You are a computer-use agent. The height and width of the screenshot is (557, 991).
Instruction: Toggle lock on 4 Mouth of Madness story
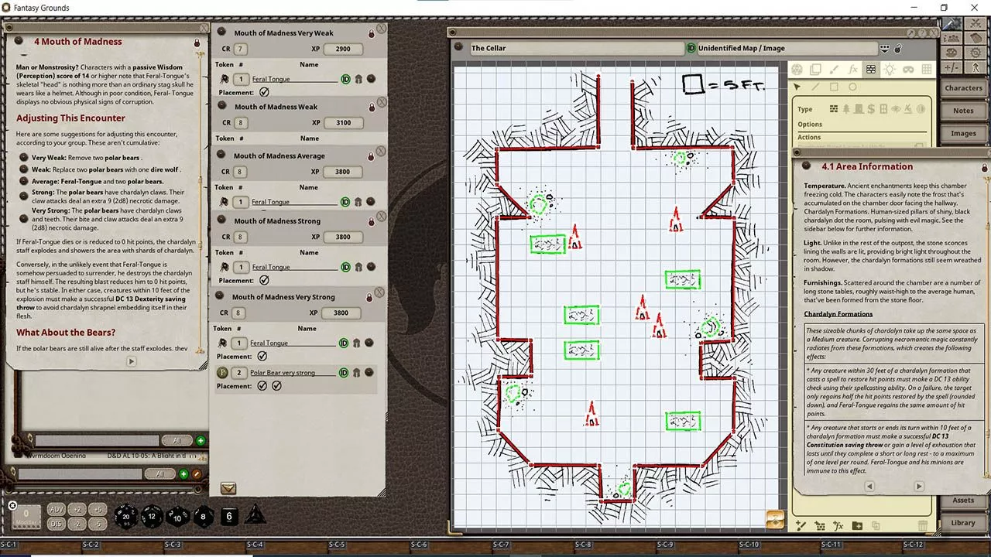pyautogui.click(x=197, y=43)
